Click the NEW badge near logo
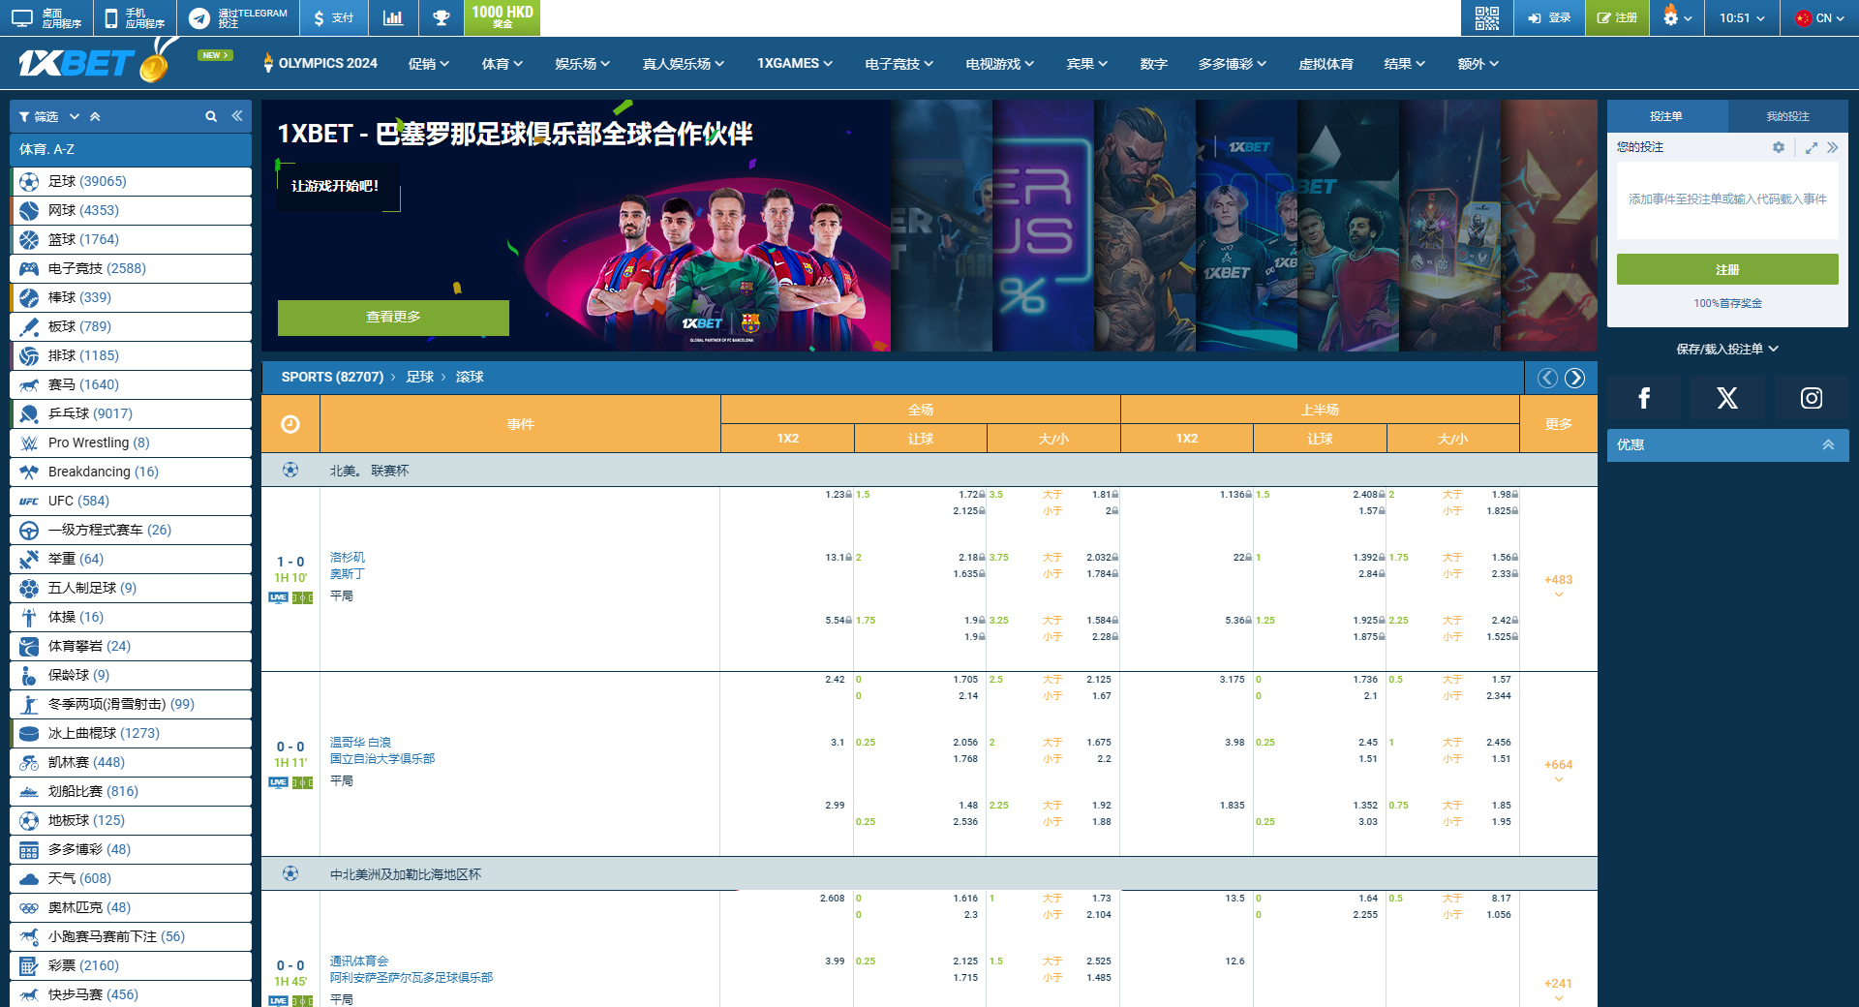 pos(215,55)
